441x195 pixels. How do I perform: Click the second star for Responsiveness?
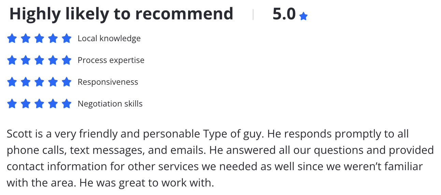click(26, 82)
